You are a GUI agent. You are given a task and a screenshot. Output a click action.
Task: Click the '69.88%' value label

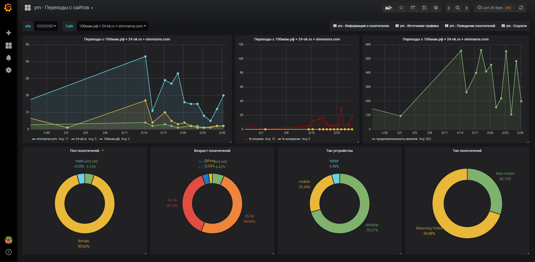point(429,234)
